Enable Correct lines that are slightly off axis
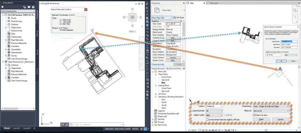301x133 pixels. click(207, 120)
